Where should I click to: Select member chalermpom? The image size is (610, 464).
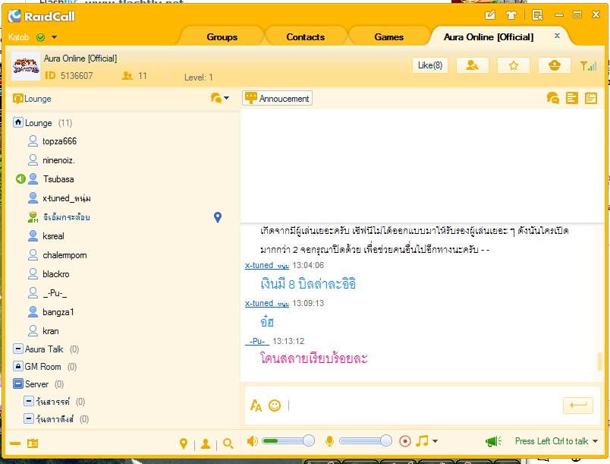64,255
